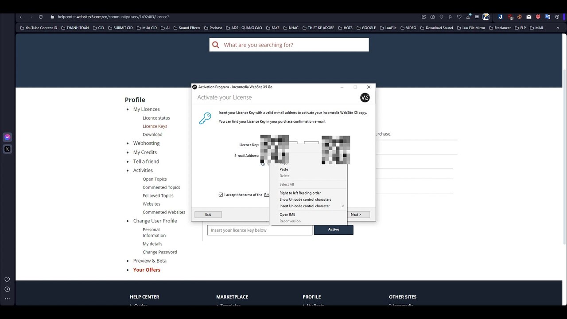Open the browser downloads icon
The image size is (567, 319).
pyautogui.click(x=468, y=17)
